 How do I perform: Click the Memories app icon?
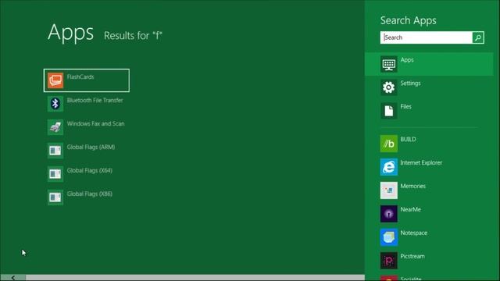coord(389,190)
